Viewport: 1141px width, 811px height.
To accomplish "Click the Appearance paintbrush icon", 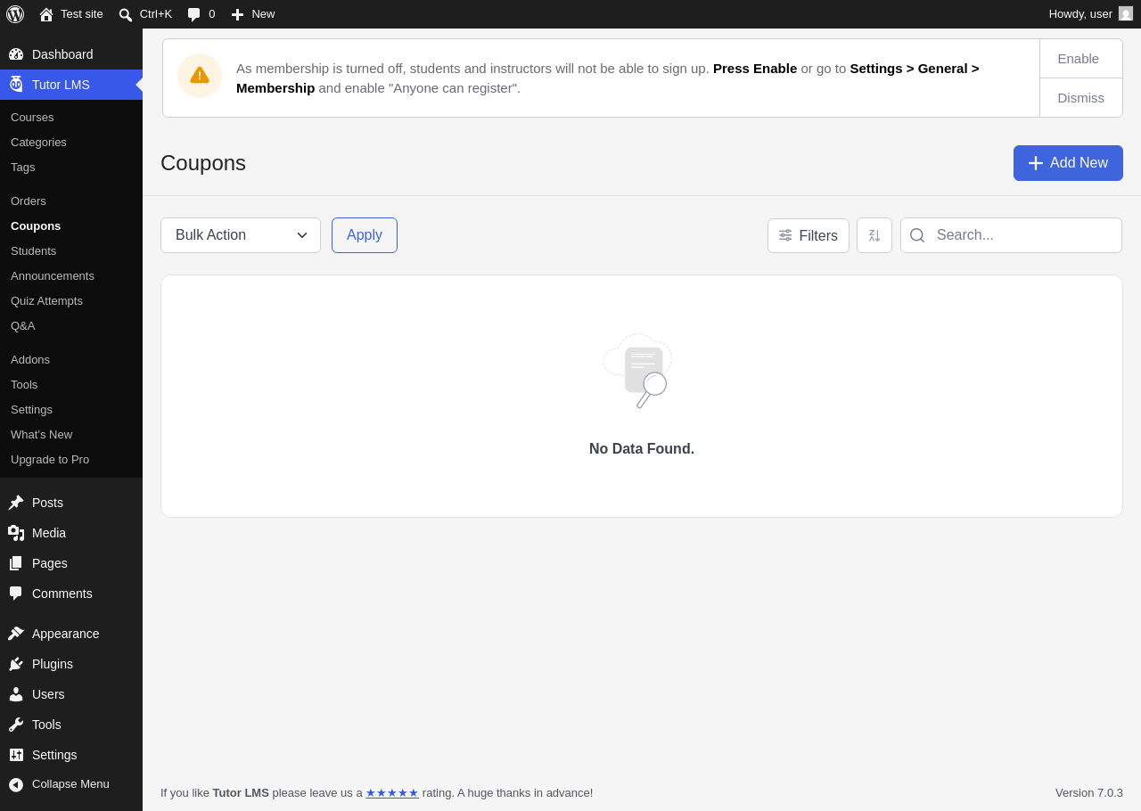I will pos(16,634).
